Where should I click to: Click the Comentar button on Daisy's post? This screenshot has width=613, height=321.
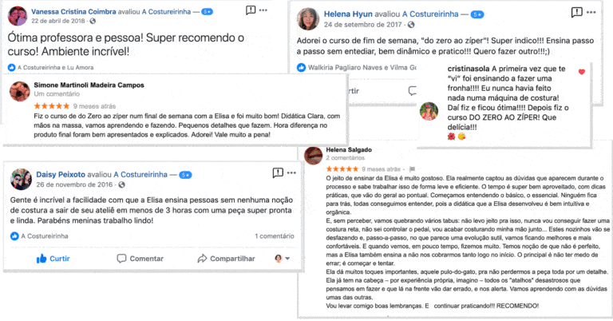(140, 259)
